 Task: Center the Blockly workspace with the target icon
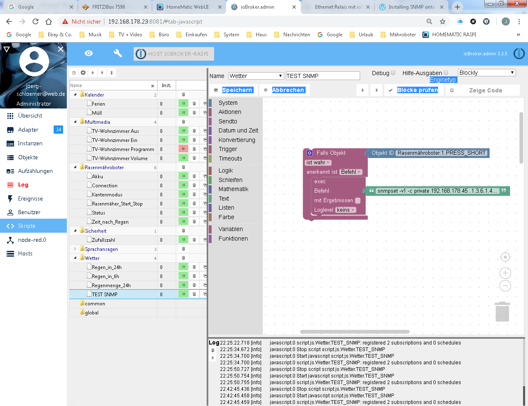[505, 257]
